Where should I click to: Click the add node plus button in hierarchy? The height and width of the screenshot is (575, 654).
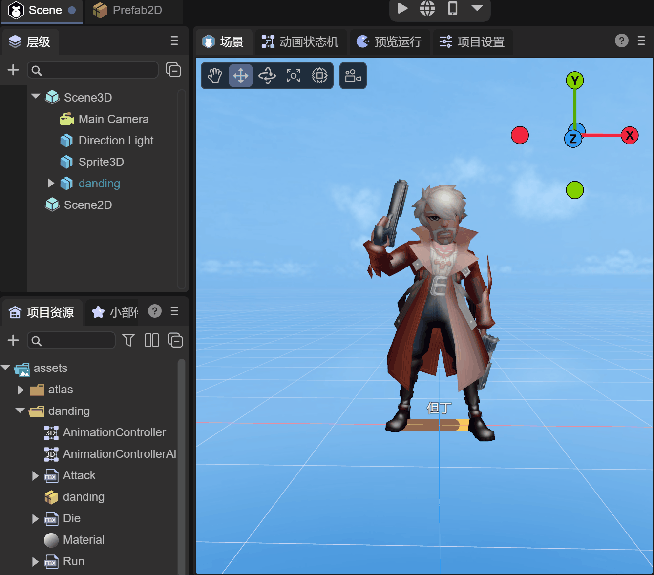[13, 70]
